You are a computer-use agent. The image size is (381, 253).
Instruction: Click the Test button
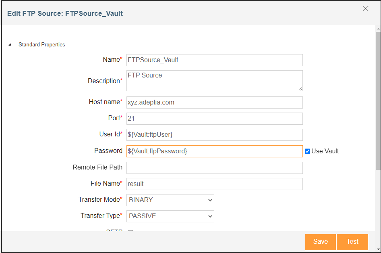(352, 242)
